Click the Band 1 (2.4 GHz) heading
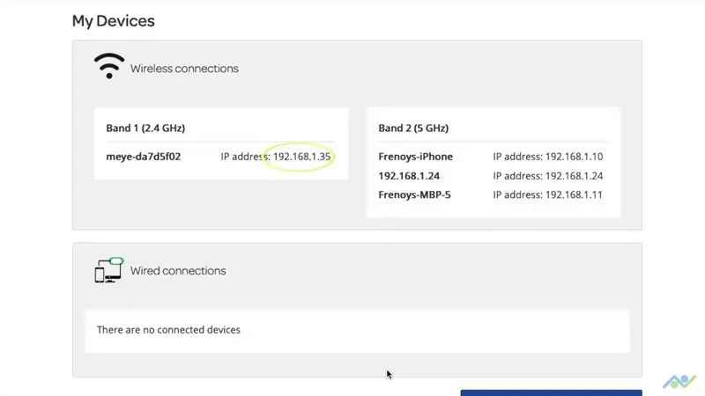 [145, 128]
